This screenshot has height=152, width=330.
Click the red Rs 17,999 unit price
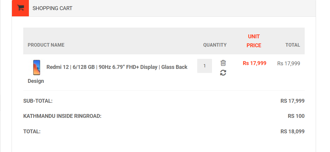(x=254, y=63)
